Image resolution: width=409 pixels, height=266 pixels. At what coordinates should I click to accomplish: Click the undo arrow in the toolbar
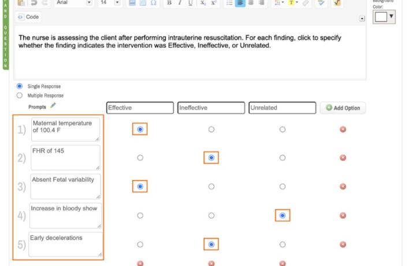pos(34,3)
